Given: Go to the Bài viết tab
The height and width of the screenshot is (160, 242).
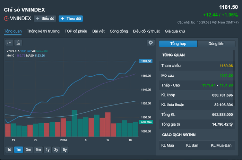Looking at the screenshot, I should pos(98,31).
